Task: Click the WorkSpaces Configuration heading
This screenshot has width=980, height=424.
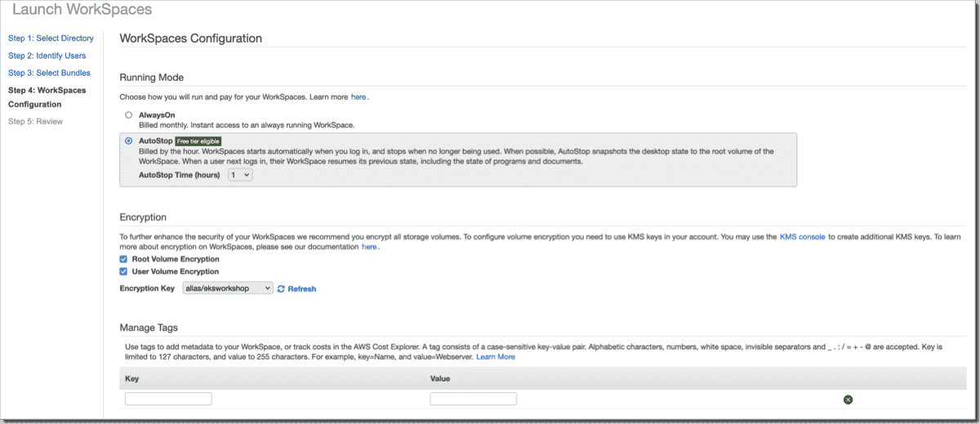Action: pos(190,38)
